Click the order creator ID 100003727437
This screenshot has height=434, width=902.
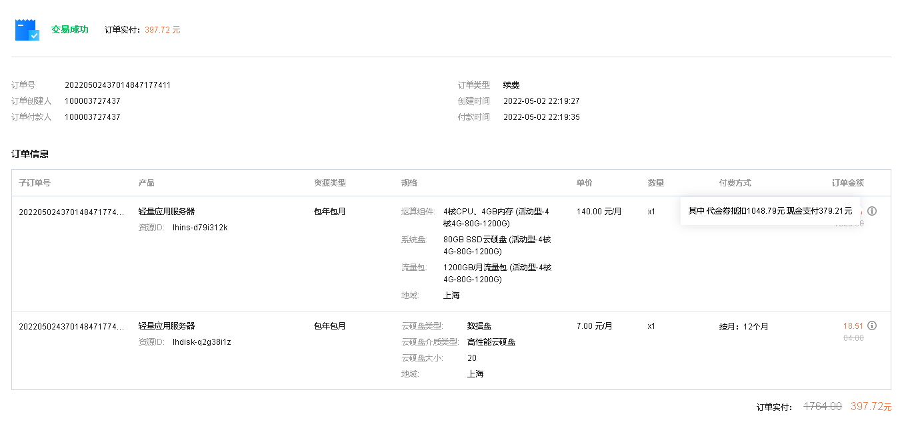click(93, 101)
